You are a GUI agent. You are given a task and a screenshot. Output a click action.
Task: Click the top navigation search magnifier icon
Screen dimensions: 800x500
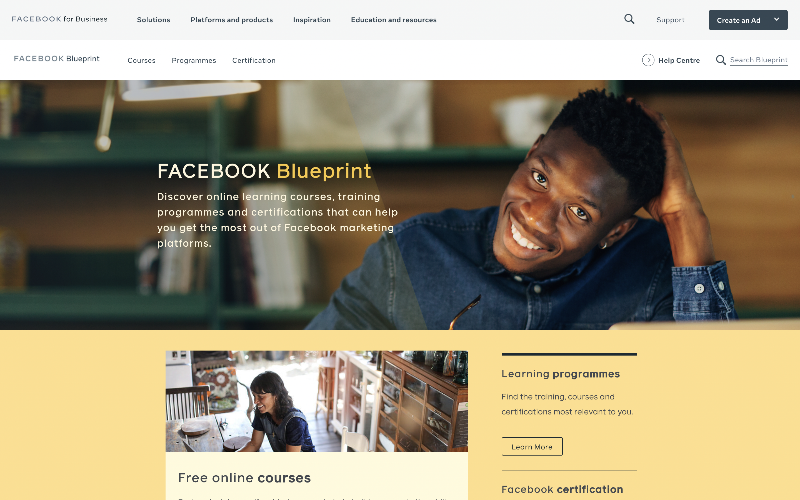click(629, 19)
